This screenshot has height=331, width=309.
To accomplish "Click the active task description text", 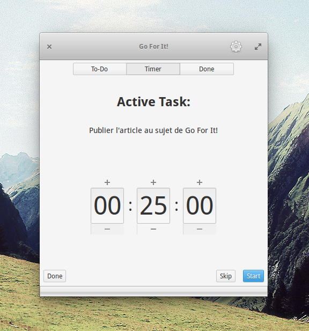I will (153, 130).
